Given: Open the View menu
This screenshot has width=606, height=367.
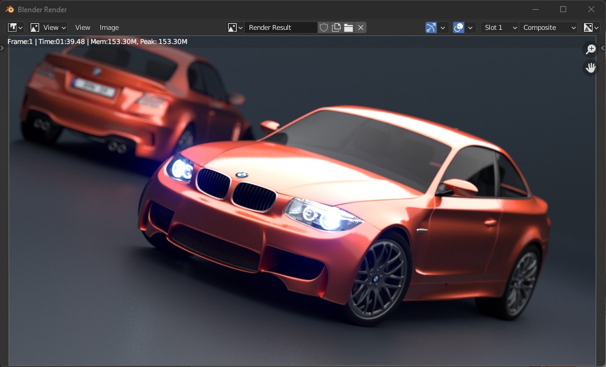Looking at the screenshot, I should (x=83, y=27).
